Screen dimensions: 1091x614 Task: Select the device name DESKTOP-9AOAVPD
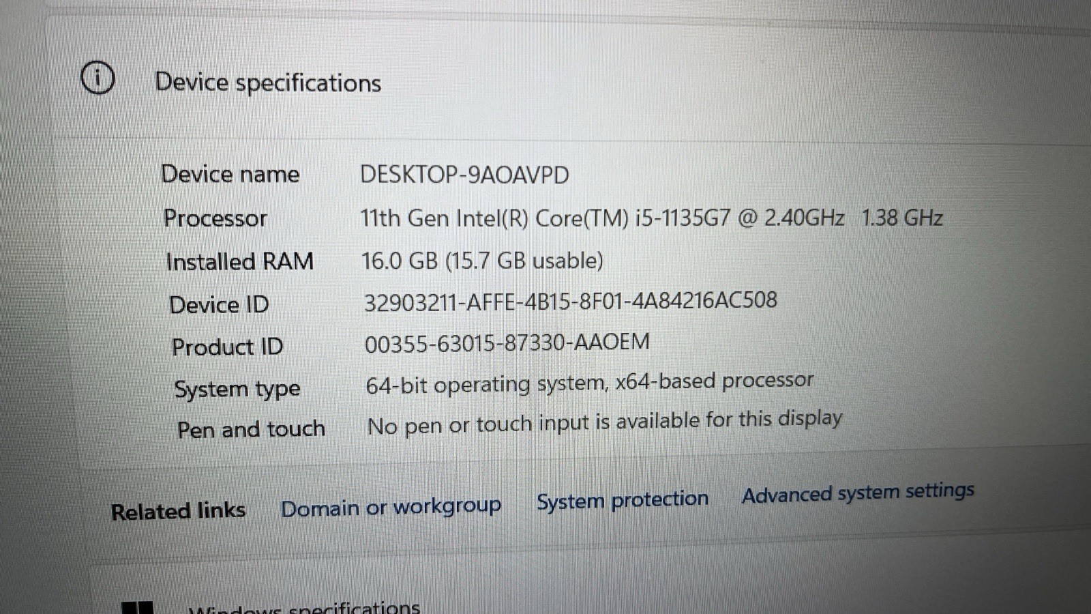(x=464, y=175)
